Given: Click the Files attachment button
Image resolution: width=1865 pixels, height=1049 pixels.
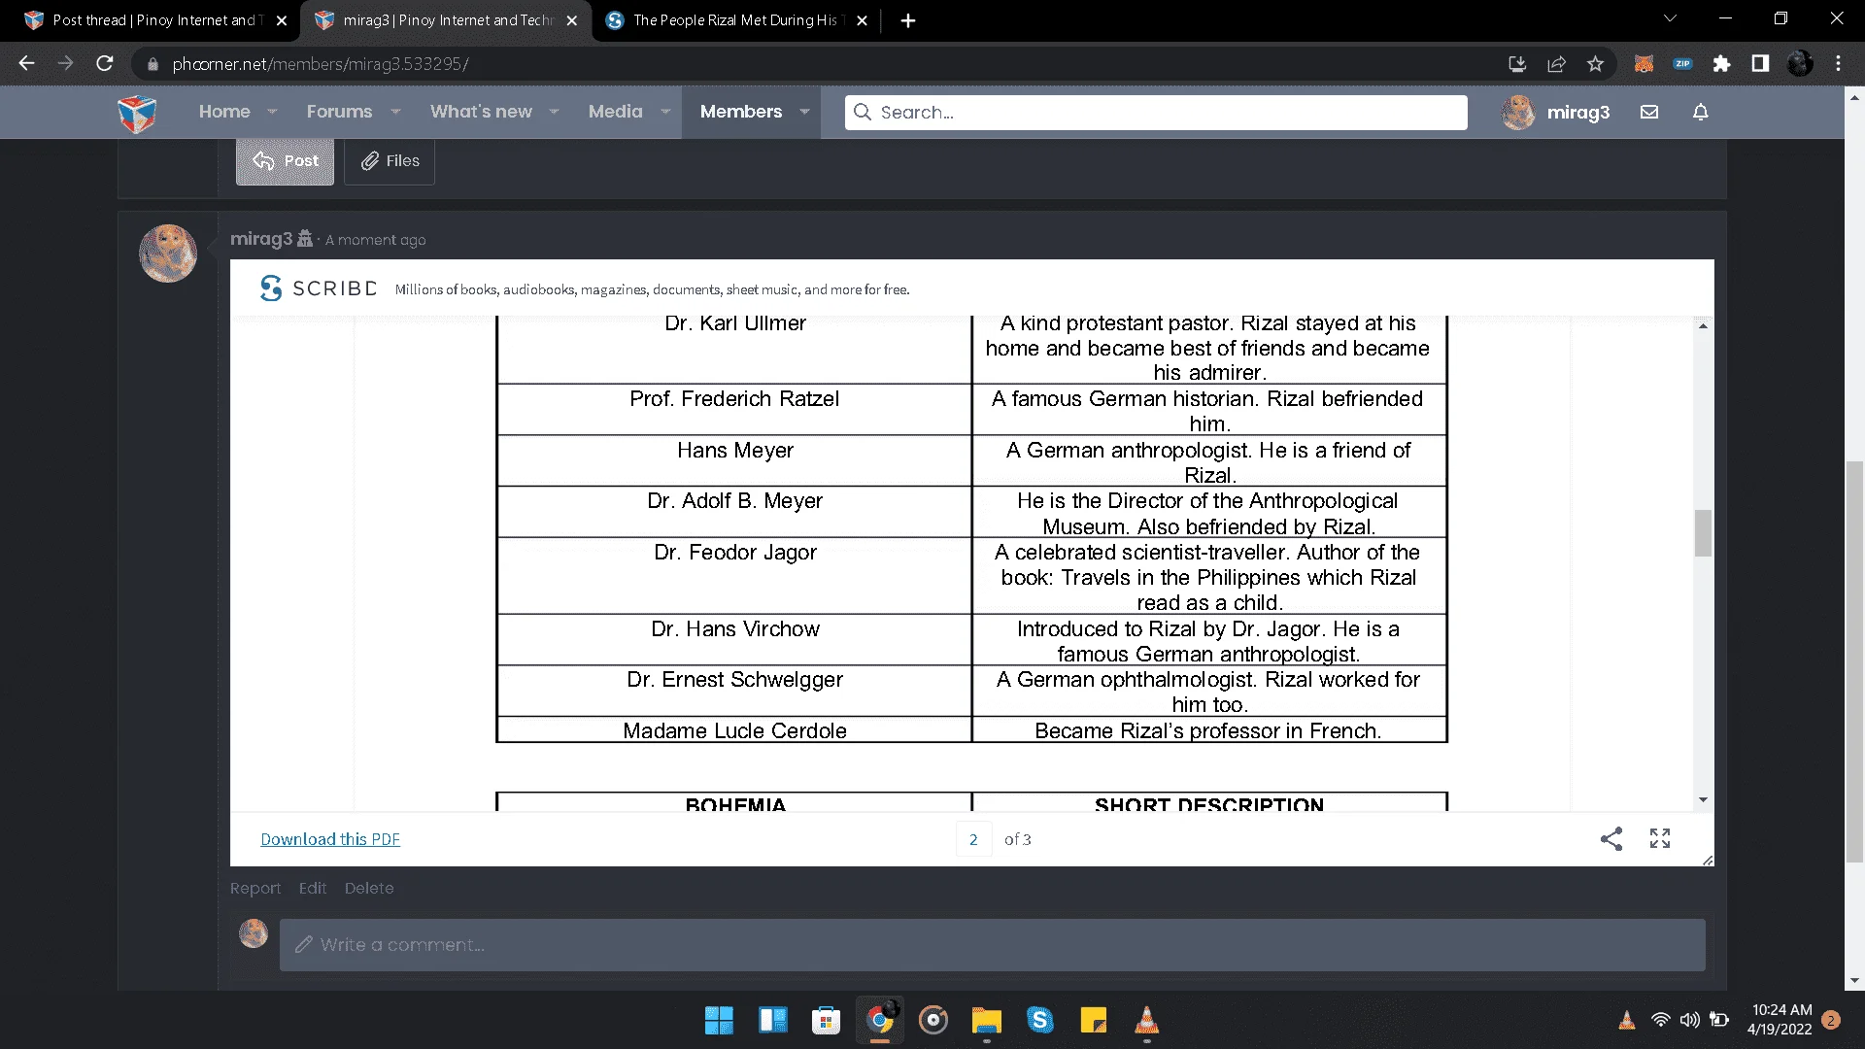Looking at the screenshot, I should pyautogui.click(x=390, y=161).
